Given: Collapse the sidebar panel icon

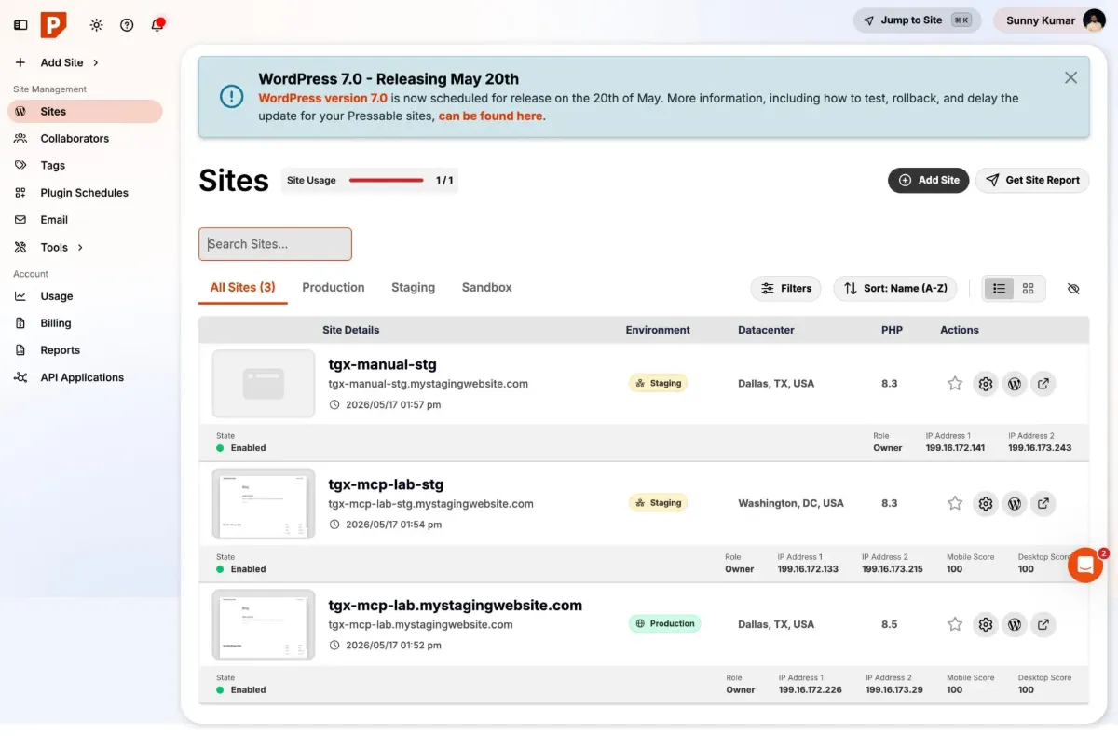Looking at the screenshot, I should pos(20,25).
